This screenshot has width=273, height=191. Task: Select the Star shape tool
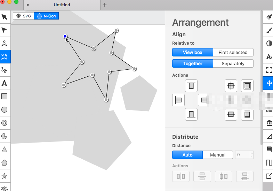(x=5, y=176)
